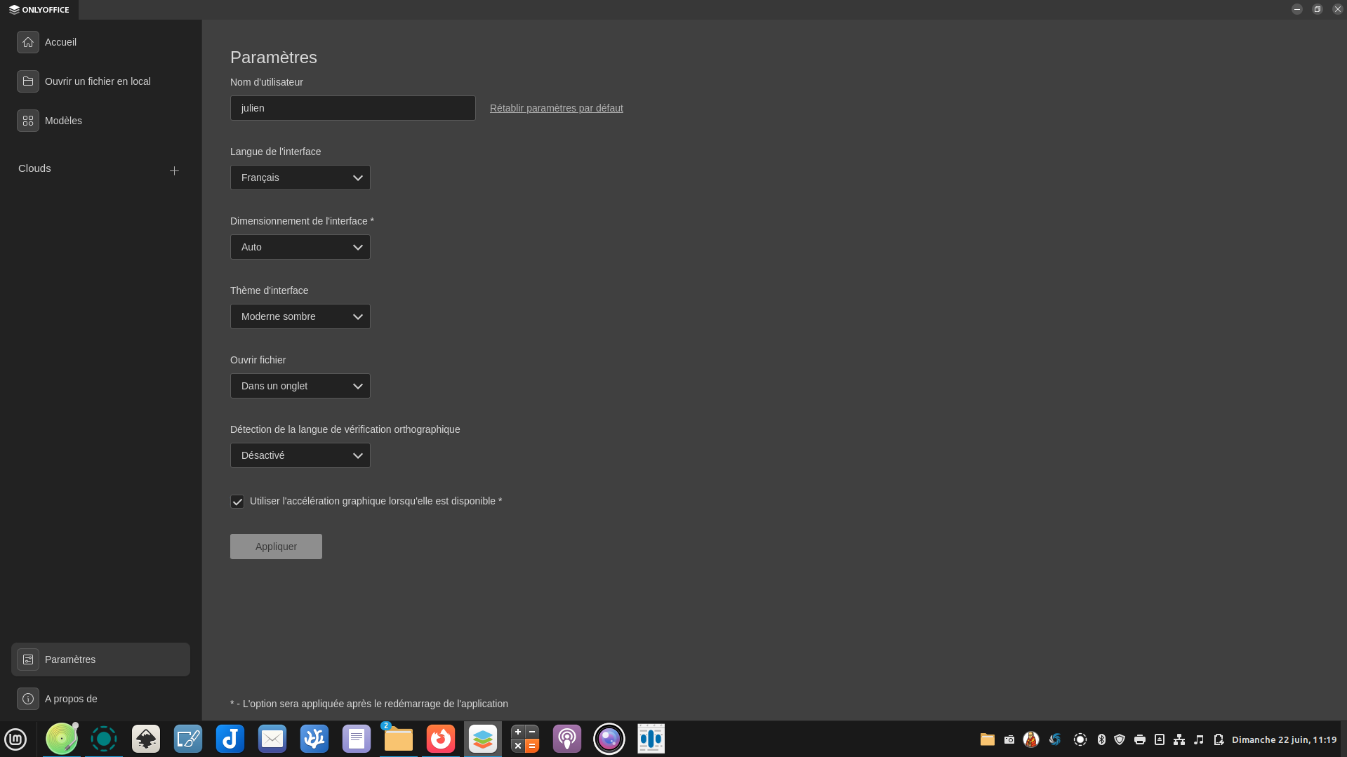Click the Nom d'utilisateur text field
1347x757 pixels.
pyautogui.click(x=352, y=108)
